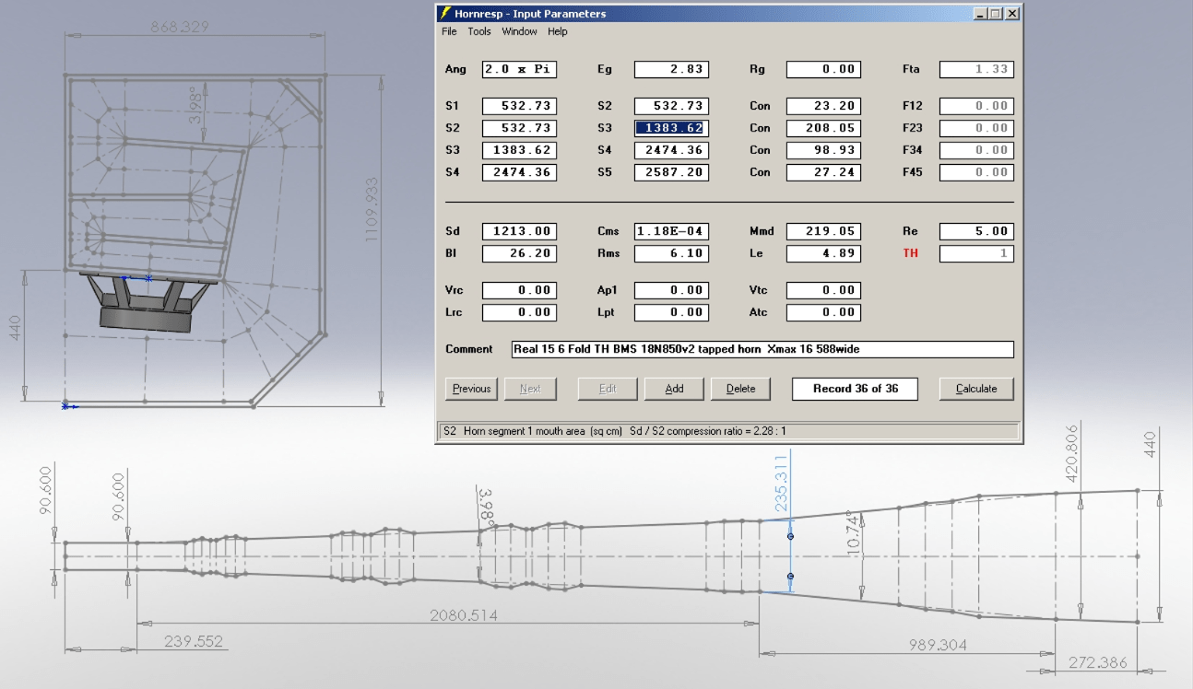This screenshot has width=1193, height=689.
Task: Select the F12 field
Action: [976, 106]
